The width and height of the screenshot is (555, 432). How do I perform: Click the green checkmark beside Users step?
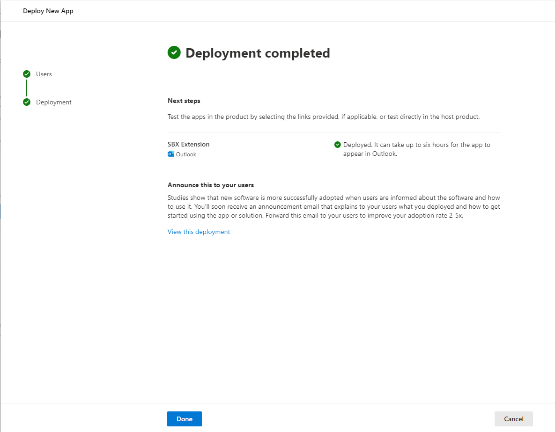click(27, 74)
